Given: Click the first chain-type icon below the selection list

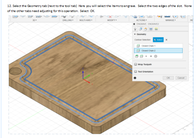Looking at the screenshot, I should click(x=137, y=56).
